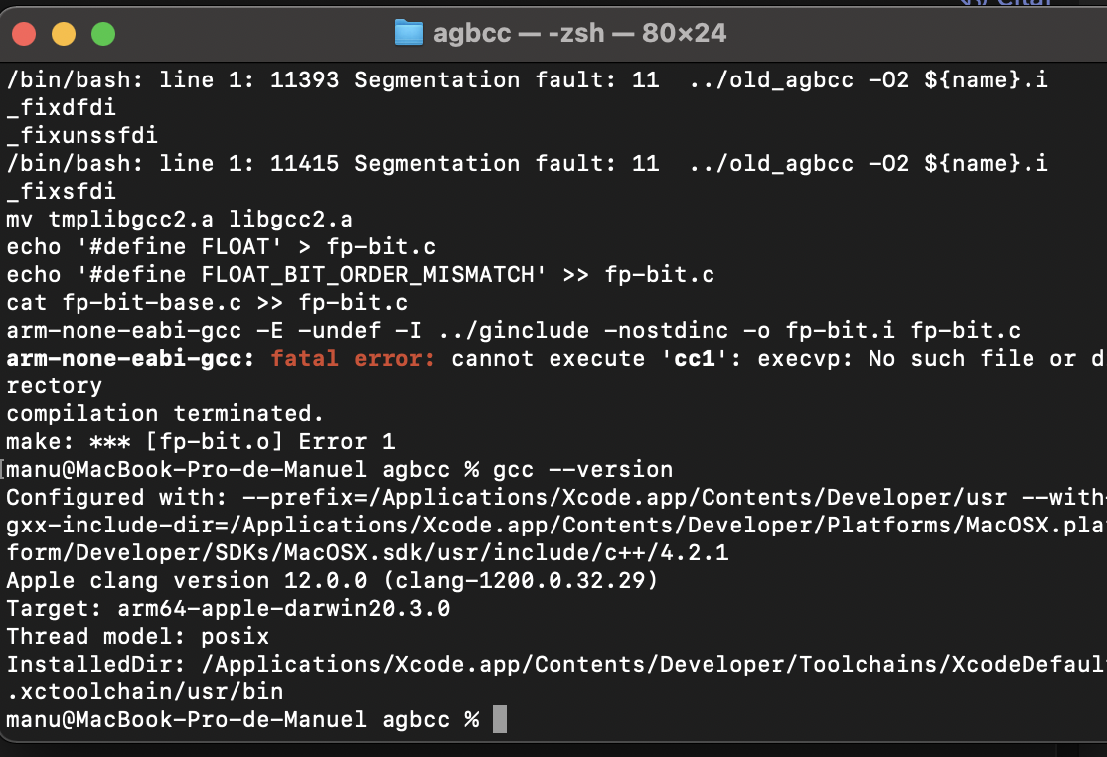The width and height of the screenshot is (1107, 757).
Task: Click the "Target: arm64-apple-darwin20.3.0" line
Action: click(228, 608)
